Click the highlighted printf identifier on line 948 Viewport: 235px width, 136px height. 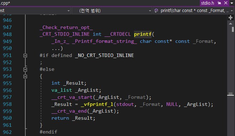pyautogui.click(x=143, y=34)
